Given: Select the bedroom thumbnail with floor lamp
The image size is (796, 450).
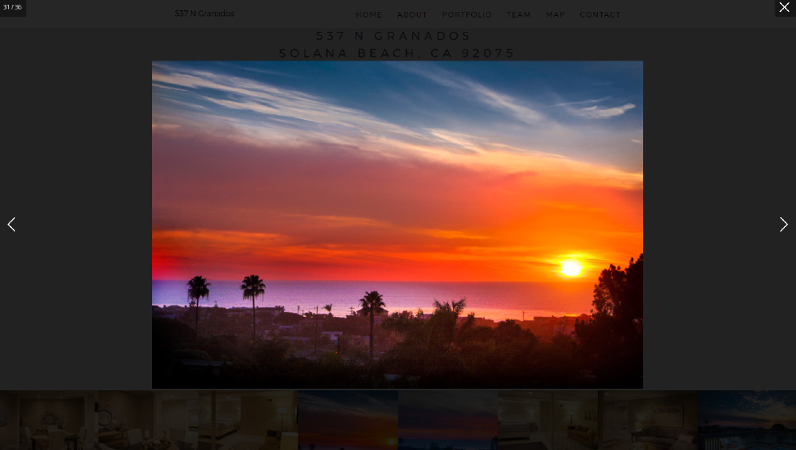Looking at the screenshot, I should tap(248, 420).
